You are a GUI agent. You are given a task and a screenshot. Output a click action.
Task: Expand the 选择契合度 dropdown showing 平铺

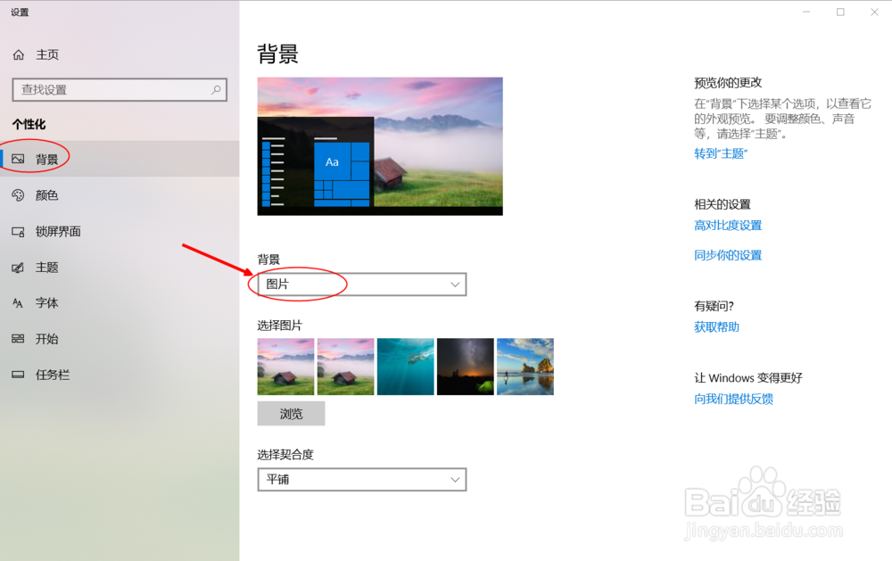click(x=362, y=480)
